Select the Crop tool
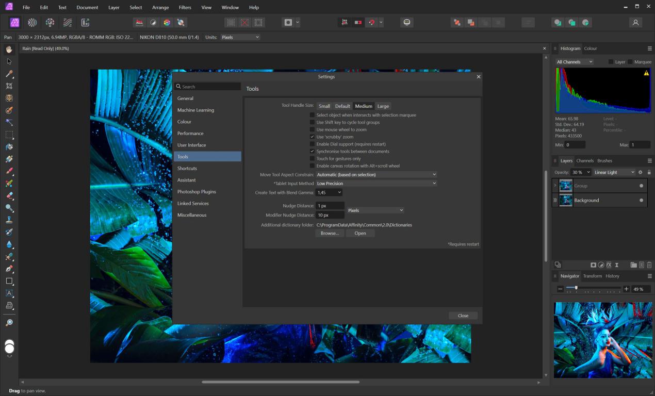Screen dimensions: 655x396 (9, 86)
